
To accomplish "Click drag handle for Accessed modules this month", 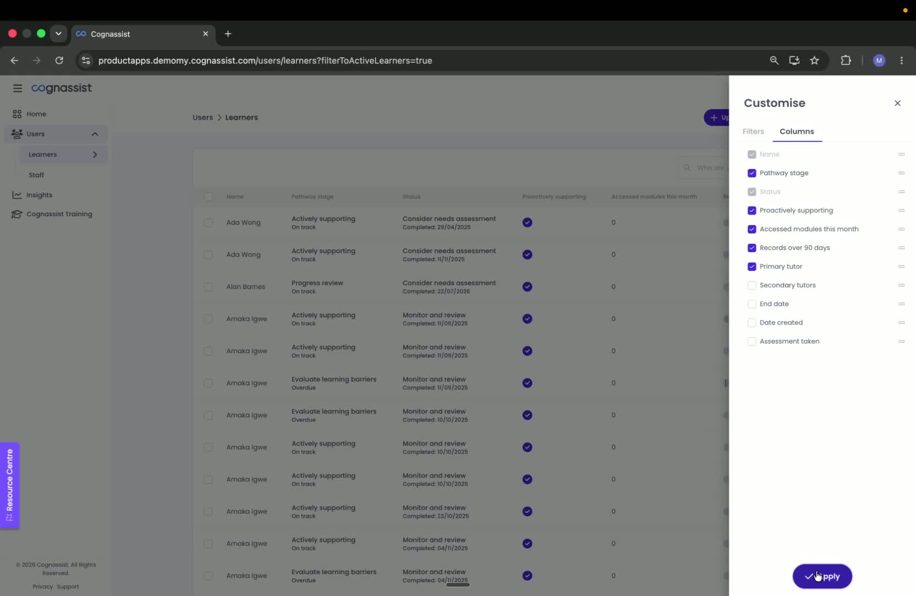I will click(x=901, y=230).
